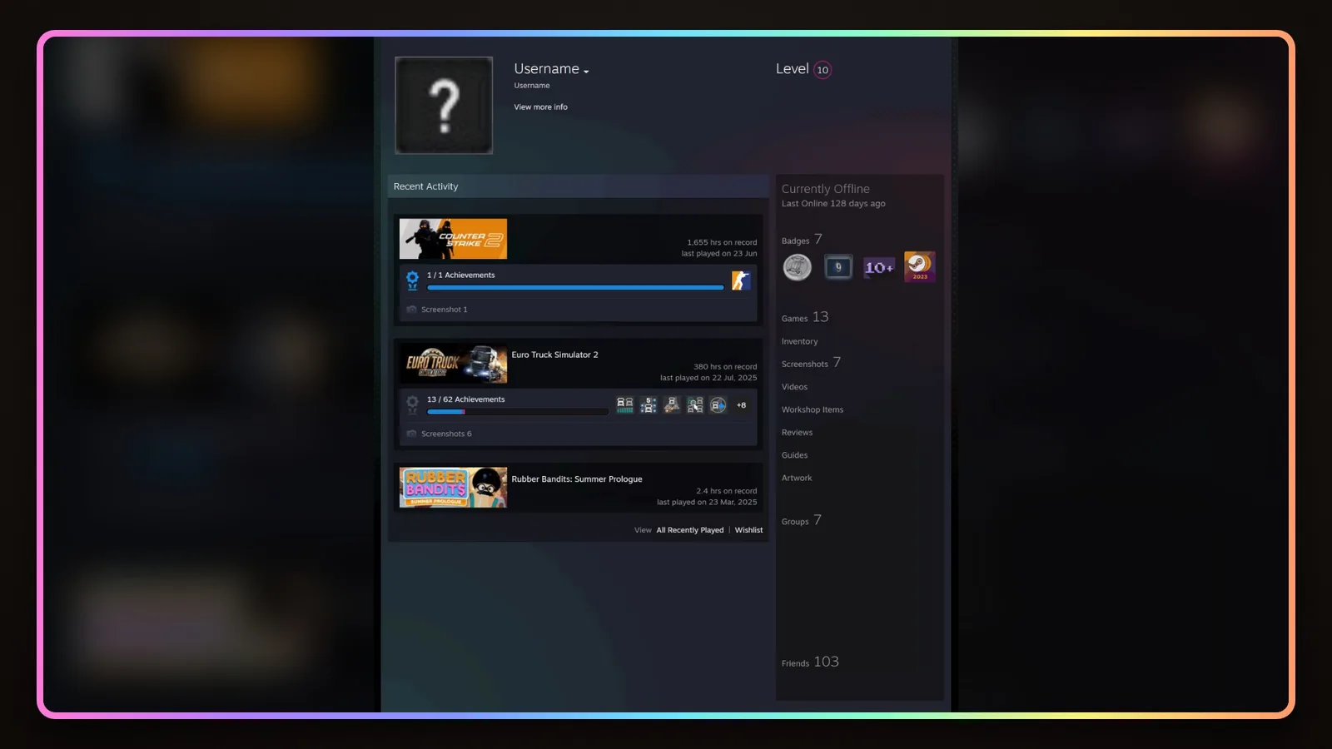
Task: Click the grey achievements ribbon icon for Euro Truck
Action: point(412,405)
